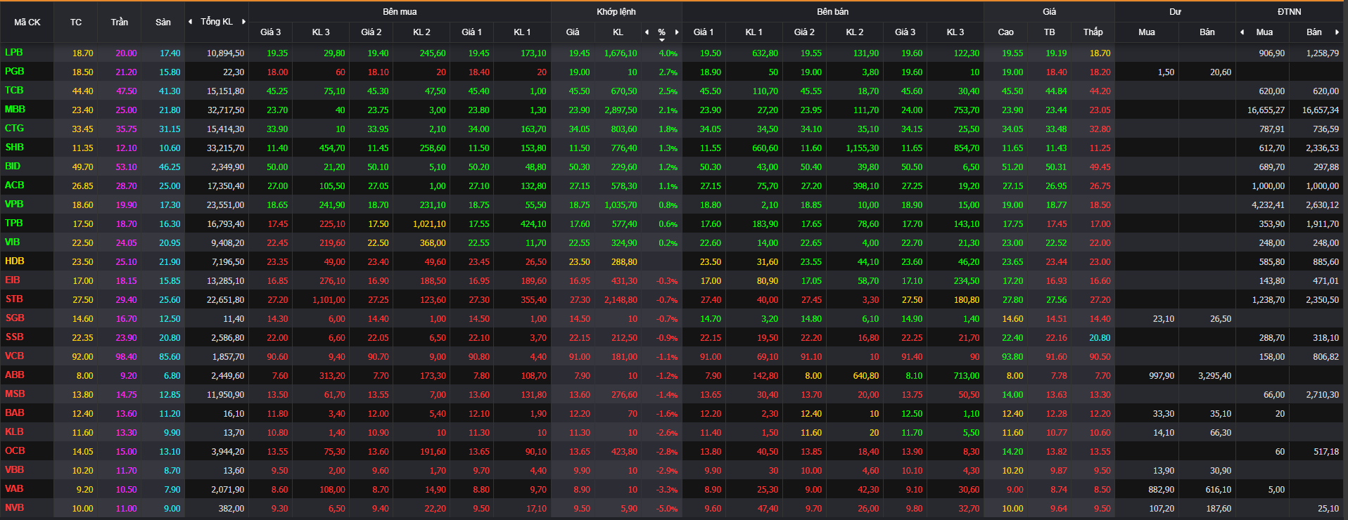Sort by the Trần column header

120,22
